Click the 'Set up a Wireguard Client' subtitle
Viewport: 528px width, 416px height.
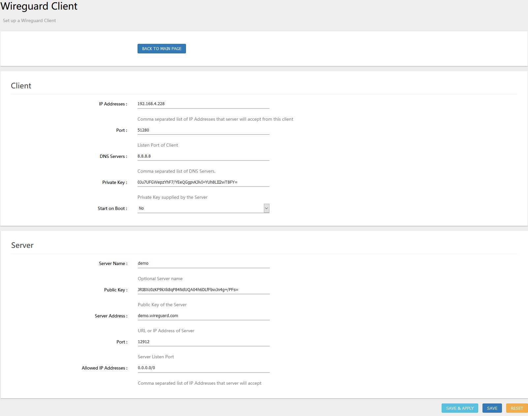coord(29,20)
